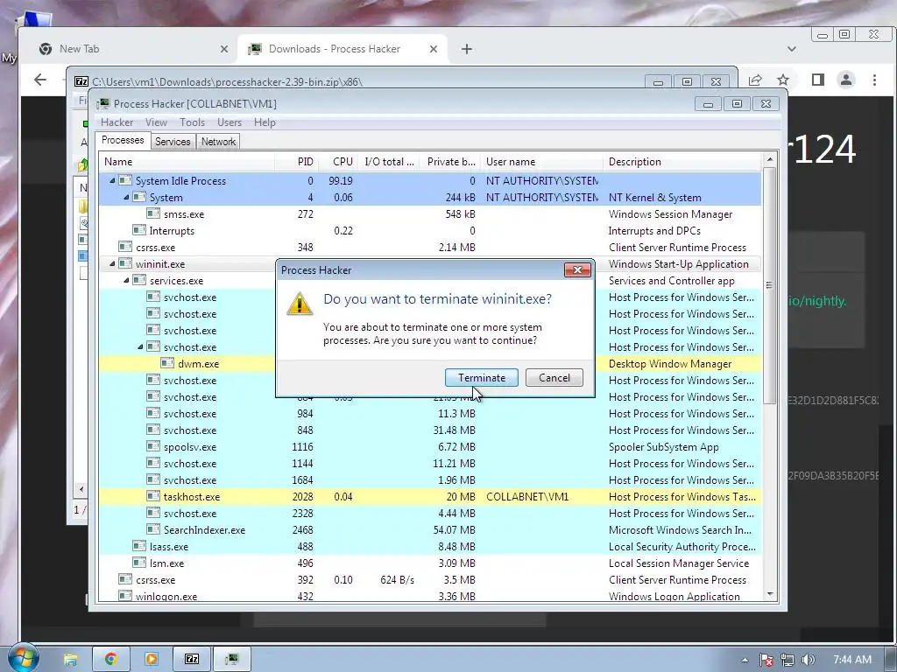Close the Downloads - Process Hacker browser tab

click(434, 49)
